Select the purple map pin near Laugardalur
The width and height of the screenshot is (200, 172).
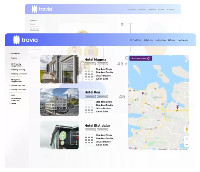pyautogui.click(x=143, y=93)
